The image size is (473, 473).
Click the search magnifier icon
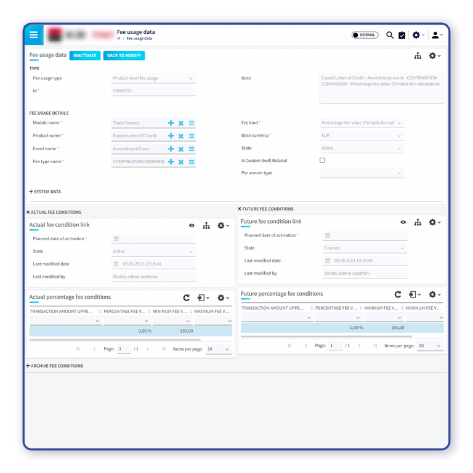click(x=390, y=35)
